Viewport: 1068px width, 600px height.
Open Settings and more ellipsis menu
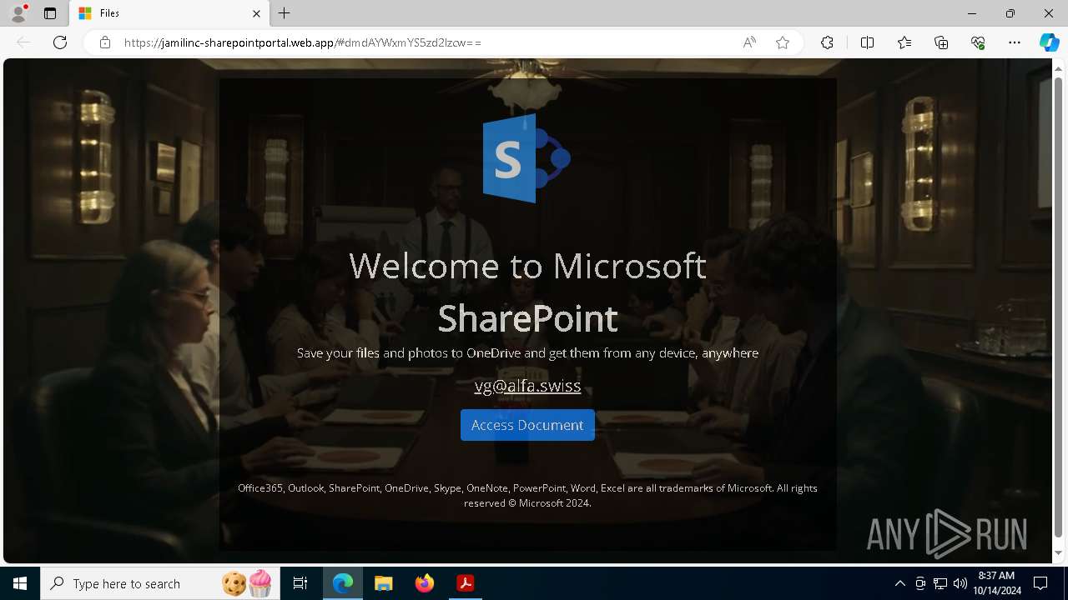pos(1015,42)
